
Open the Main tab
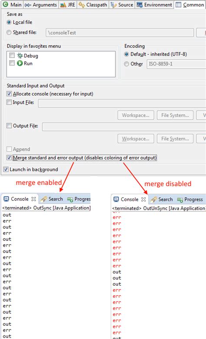point(12,4)
